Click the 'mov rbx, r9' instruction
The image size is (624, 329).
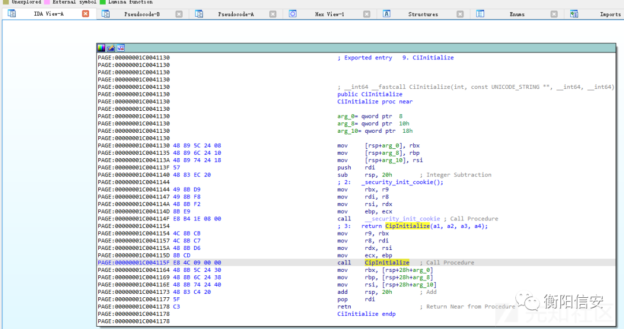coord(363,189)
